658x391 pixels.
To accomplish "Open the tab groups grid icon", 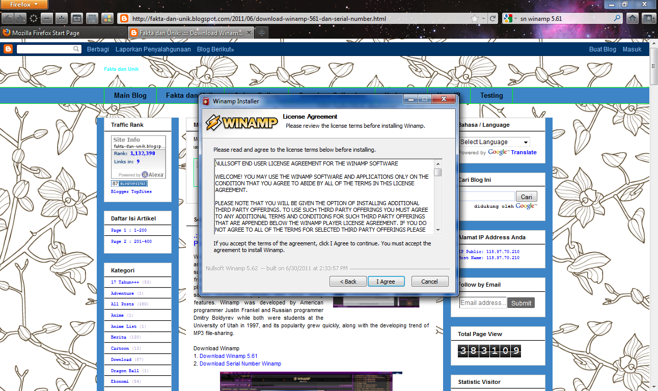I will tap(92, 19).
